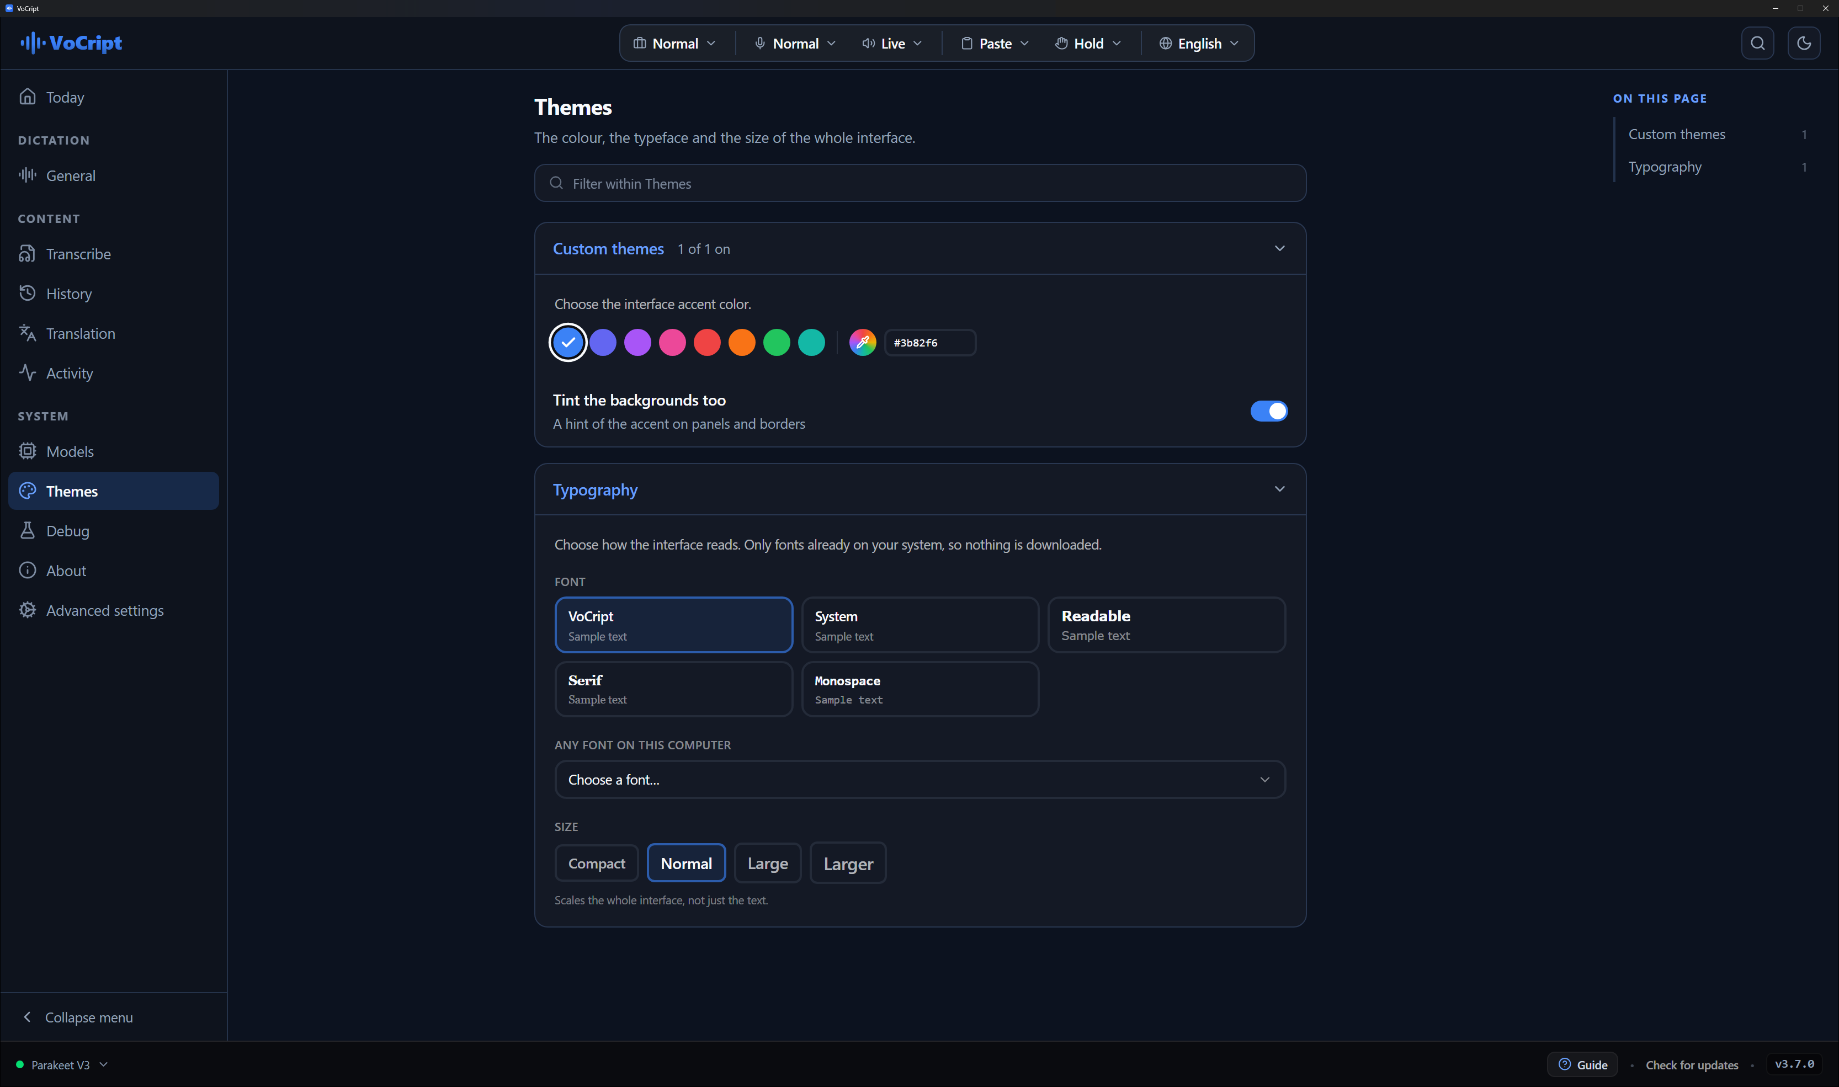The height and width of the screenshot is (1087, 1839).
Task: Click the hand icon beside Hold
Action: 1061,43
